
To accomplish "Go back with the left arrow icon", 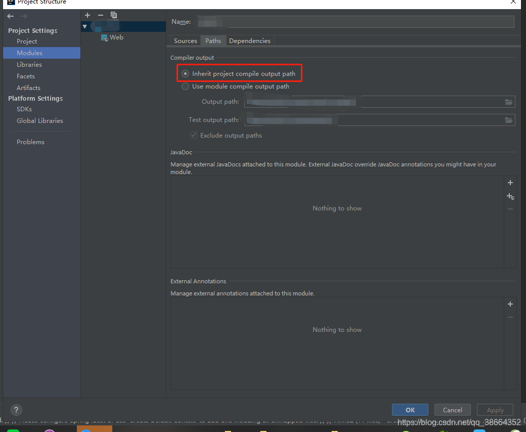I will [11, 16].
